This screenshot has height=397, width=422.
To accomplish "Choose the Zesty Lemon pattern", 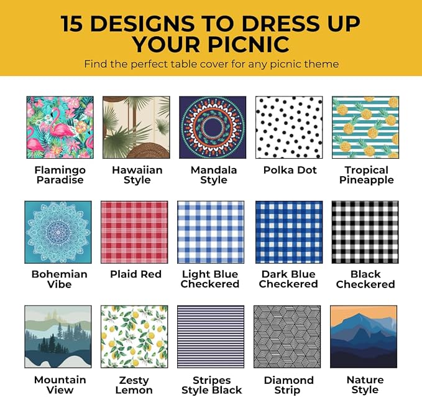I will [134, 337].
